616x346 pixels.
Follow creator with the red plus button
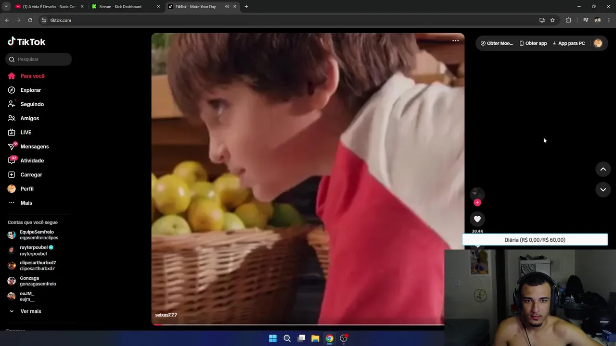coord(477,202)
